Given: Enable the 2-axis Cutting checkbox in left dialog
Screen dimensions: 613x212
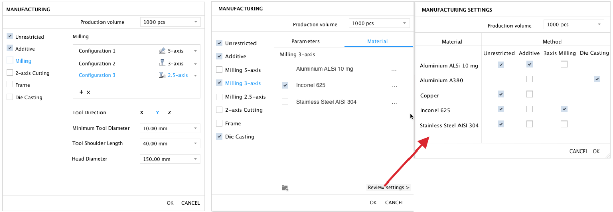Looking at the screenshot, I should click(x=10, y=73).
